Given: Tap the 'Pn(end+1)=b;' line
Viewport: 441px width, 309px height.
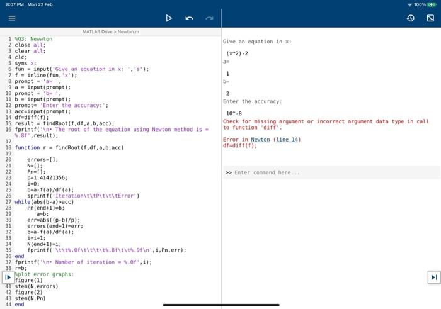Looking at the screenshot, I should pyautogui.click(x=46, y=208).
